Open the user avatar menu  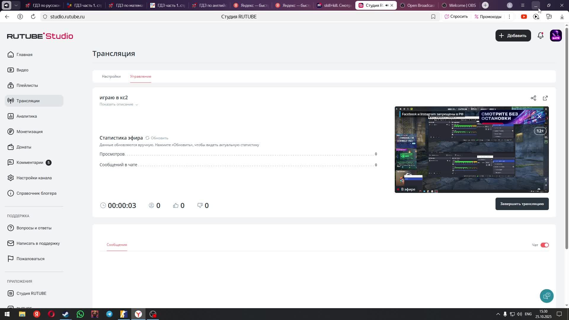pyautogui.click(x=556, y=36)
